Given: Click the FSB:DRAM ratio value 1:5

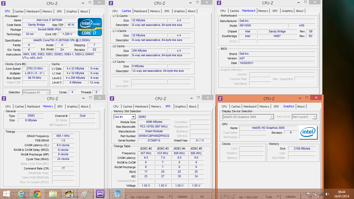Looking at the screenshot, I should (x=63, y=140).
